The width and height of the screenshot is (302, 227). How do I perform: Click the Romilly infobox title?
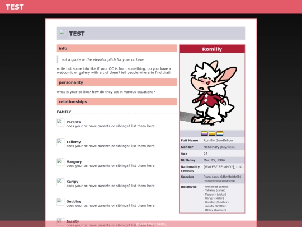pyautogui.click(x=212, y=49)
